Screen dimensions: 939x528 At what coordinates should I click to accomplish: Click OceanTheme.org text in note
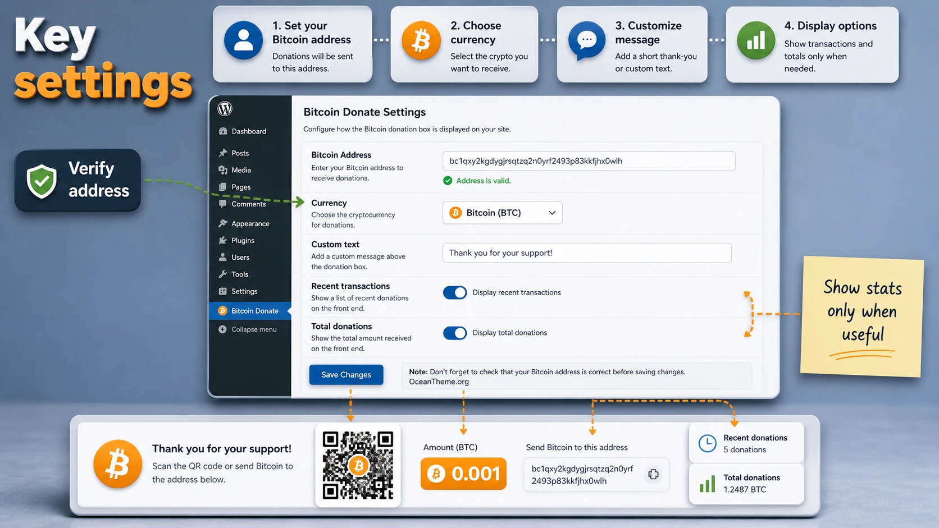(439, 382)
